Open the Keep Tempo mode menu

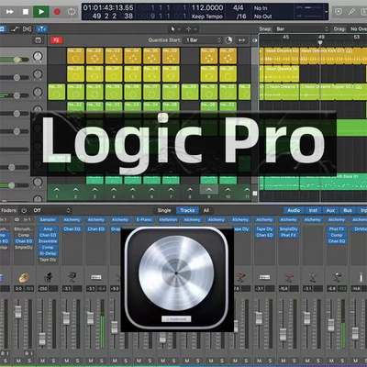(x=206, y=17)
